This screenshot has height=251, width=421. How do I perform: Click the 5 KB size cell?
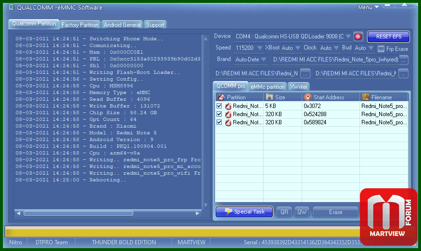(x=282, y=106)
